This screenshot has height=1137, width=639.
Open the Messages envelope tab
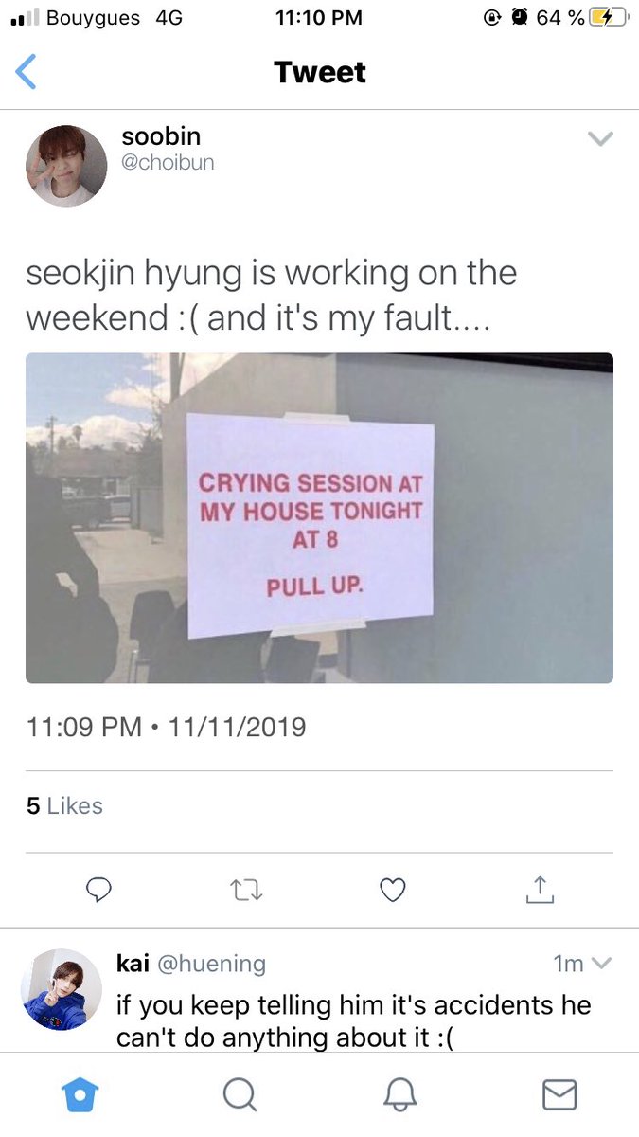[559, 1095]
